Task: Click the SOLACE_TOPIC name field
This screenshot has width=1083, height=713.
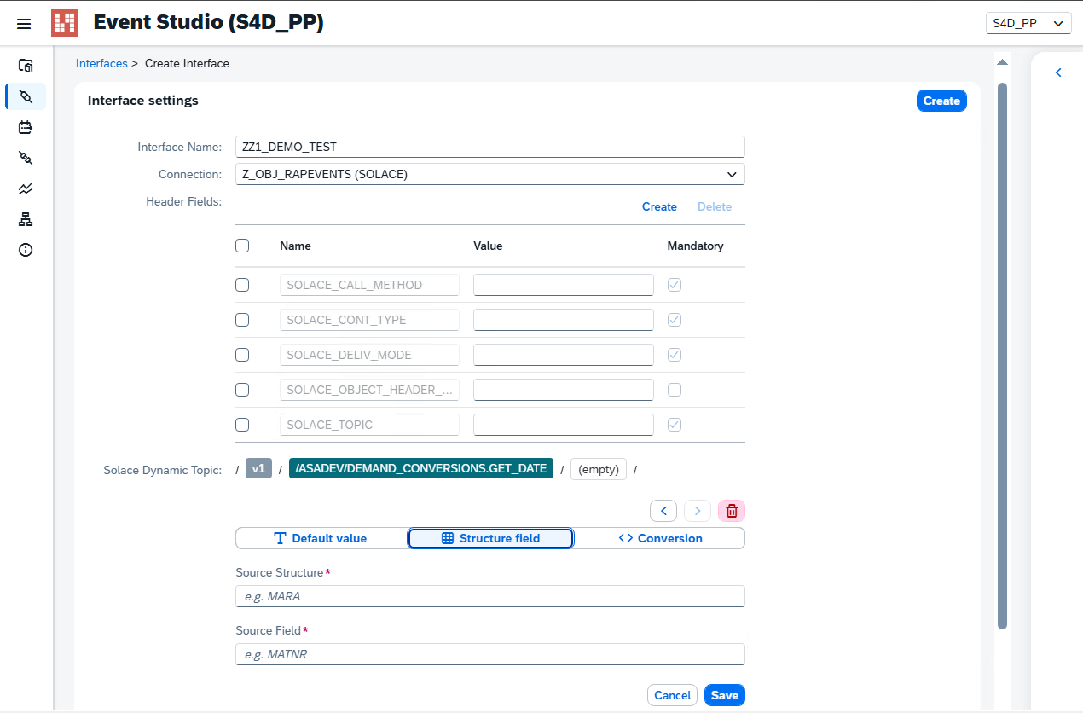Action: coord(369,425)
